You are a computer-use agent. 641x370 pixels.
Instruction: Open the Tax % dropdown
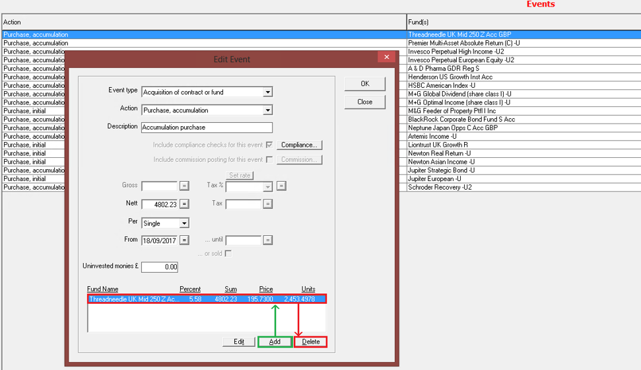[x=267, y=187]
